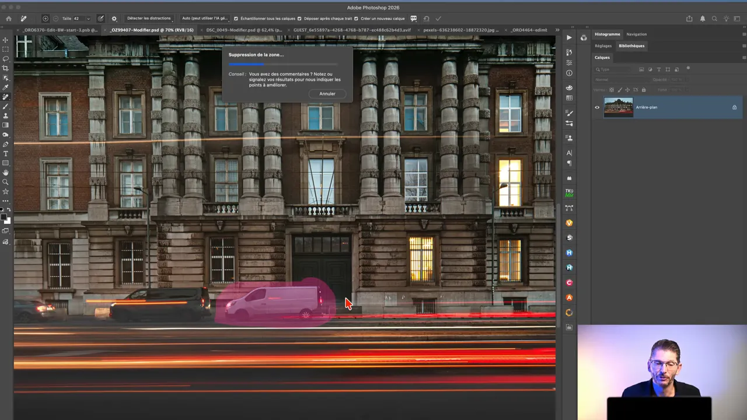Click the foreground color swatch

point(4,217)
